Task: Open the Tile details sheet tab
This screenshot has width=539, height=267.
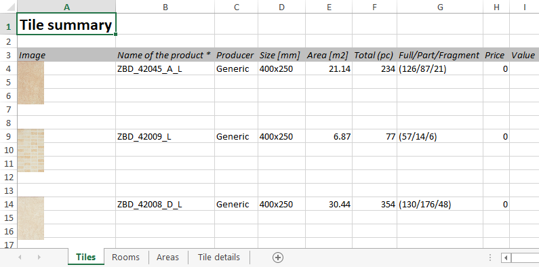Action: coord(219,258)
